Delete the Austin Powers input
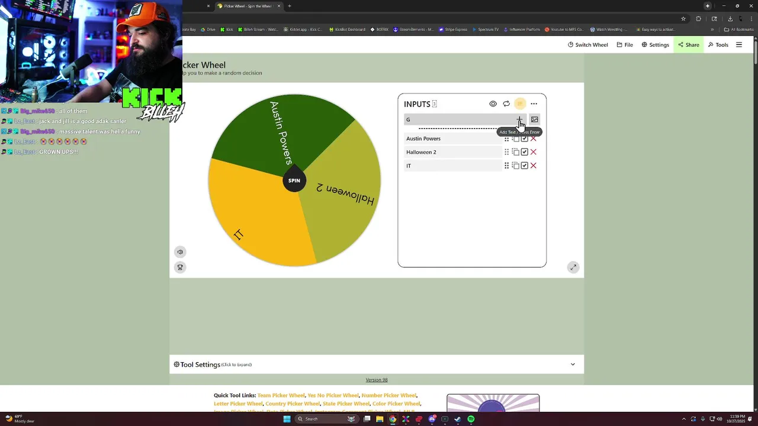This screenshot has height=426, width=758. pos(534,138)
